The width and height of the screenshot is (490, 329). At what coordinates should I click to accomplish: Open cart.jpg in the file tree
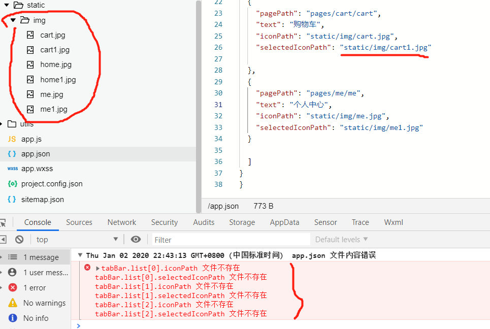53,35
